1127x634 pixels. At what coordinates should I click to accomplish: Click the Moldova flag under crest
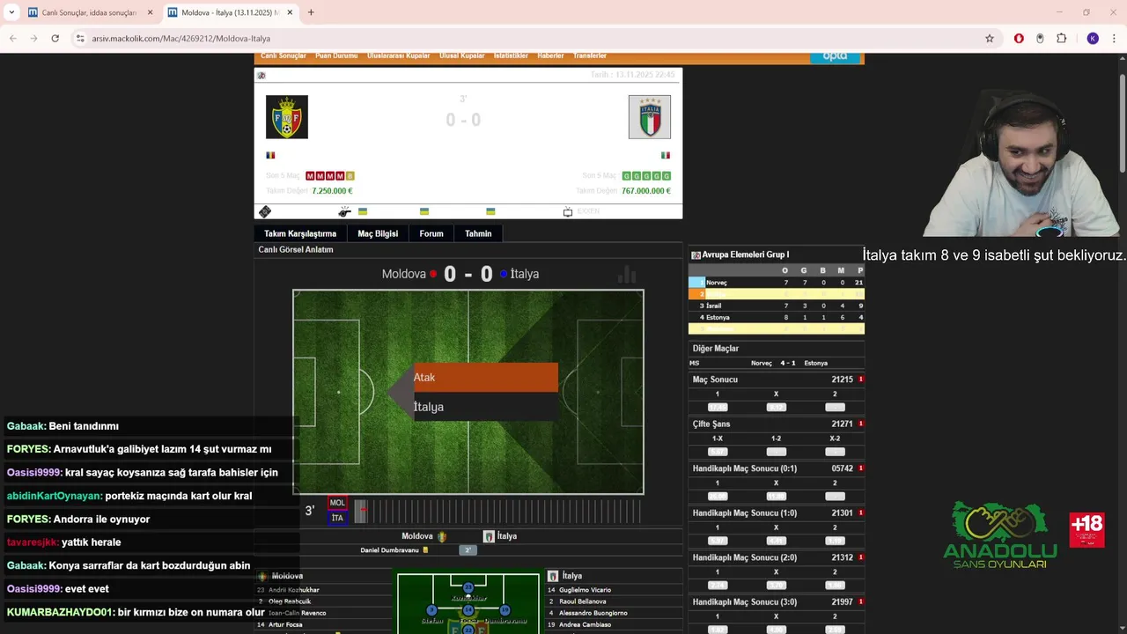coord(270,155)
